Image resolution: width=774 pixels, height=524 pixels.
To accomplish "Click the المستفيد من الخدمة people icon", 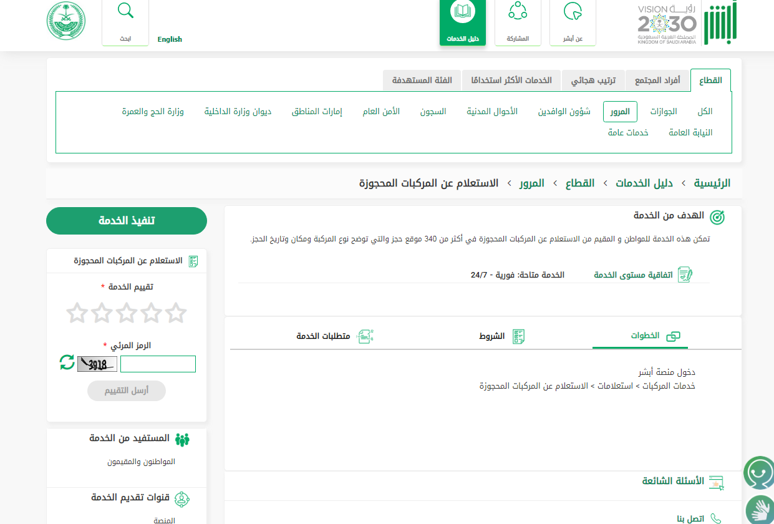I will pyautogui.click(x=181, y=439).
